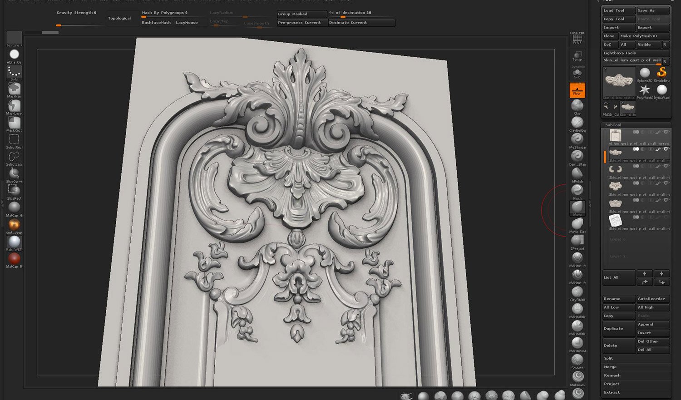Viewport: 681px width, 400px height.
Task: Choose the orange cmt_deep material
Action: [14, 225]
